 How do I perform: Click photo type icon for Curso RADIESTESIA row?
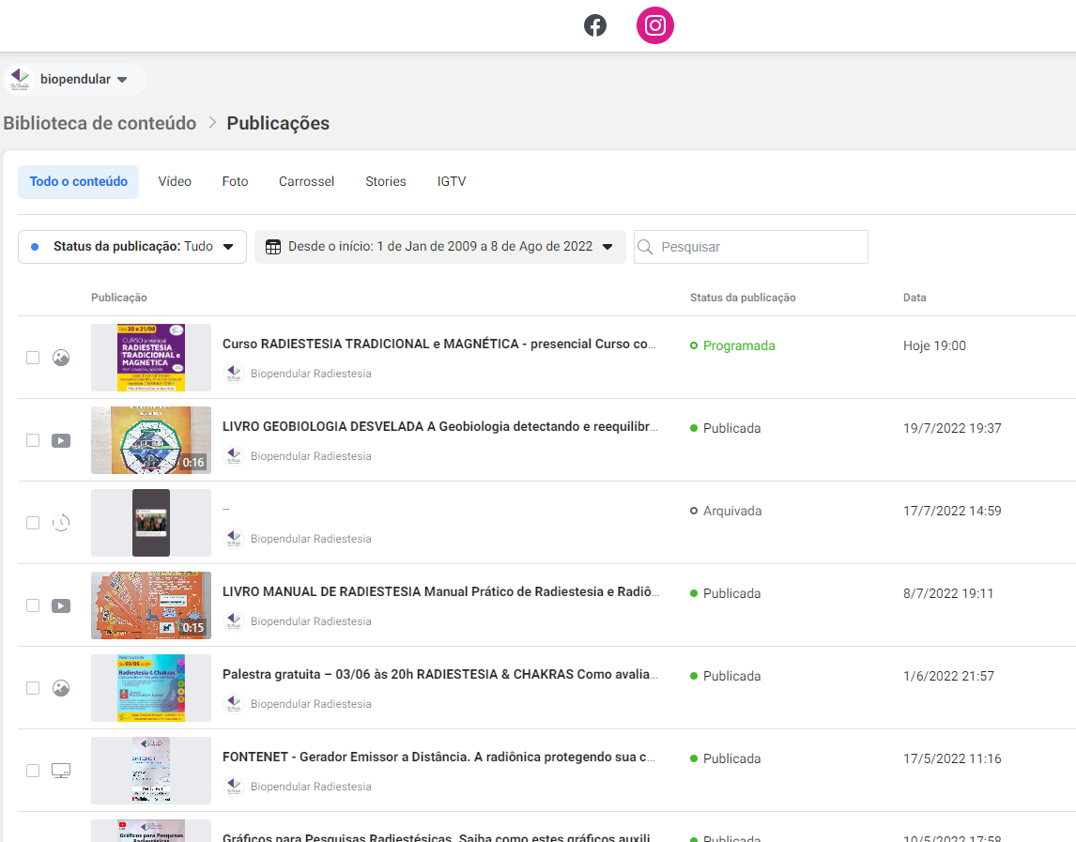pos(61,358)
